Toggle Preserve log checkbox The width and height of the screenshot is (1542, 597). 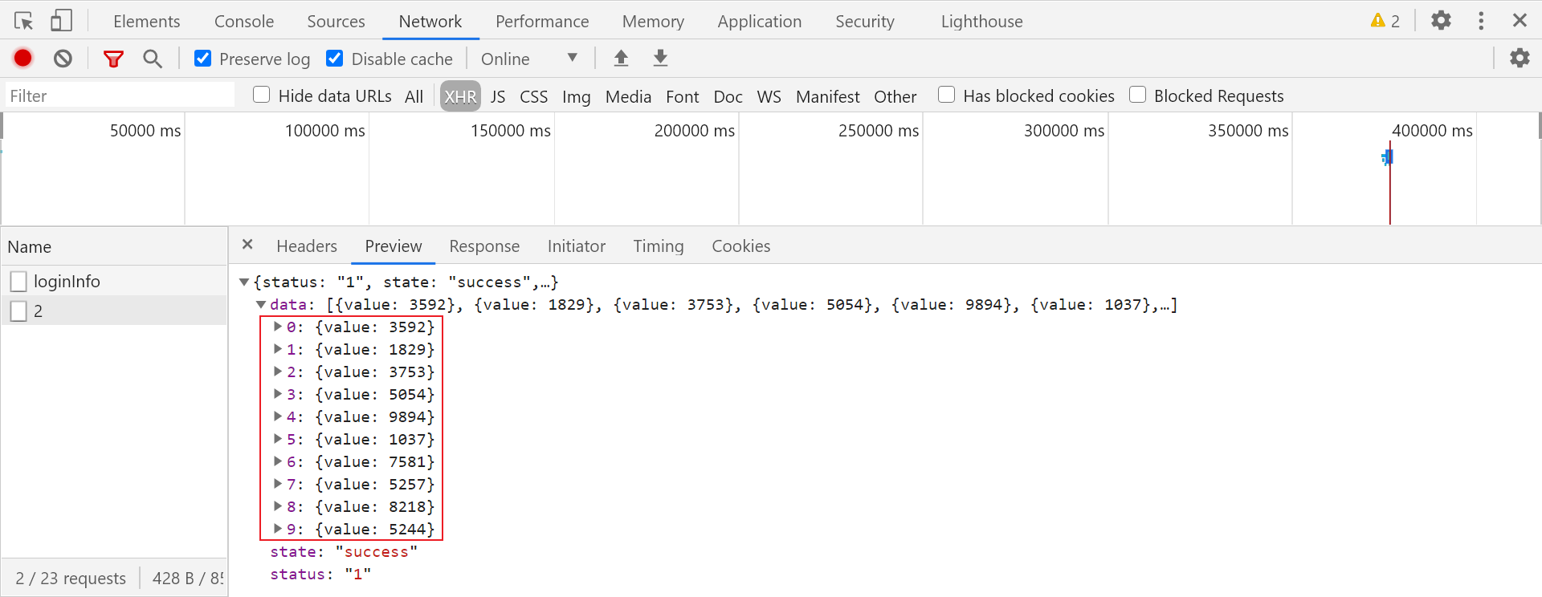click(x=203, y=59)
